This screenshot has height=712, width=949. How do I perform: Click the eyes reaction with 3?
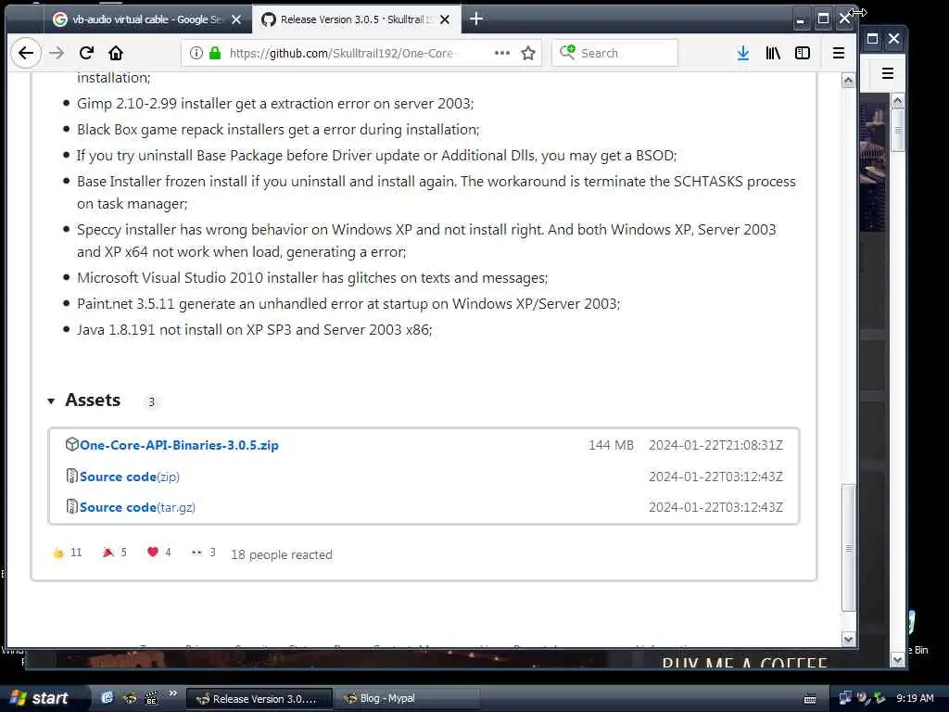click(203, 553)
